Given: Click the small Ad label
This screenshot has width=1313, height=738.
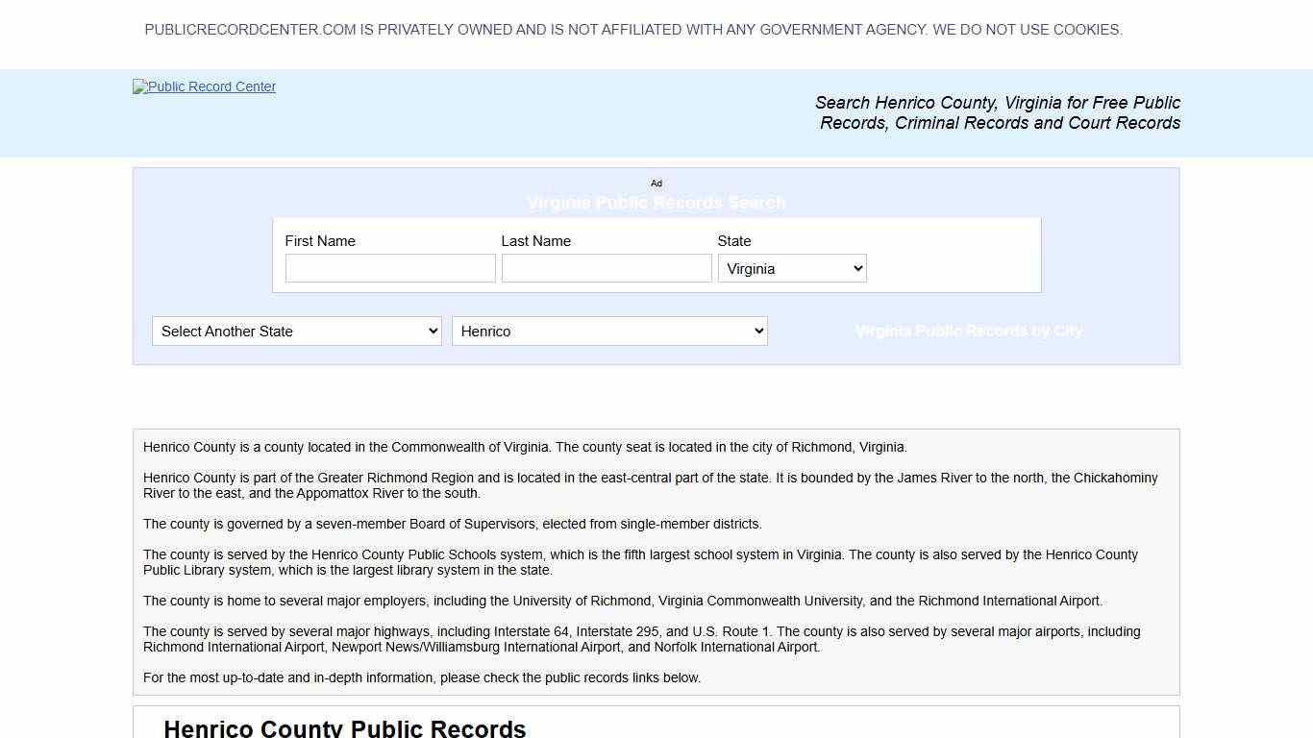Looking at the screenshot, I should [x=656, y=184].
